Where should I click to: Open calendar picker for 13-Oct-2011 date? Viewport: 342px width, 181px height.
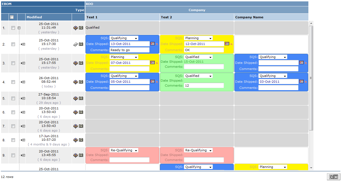[x=153, y=44]
